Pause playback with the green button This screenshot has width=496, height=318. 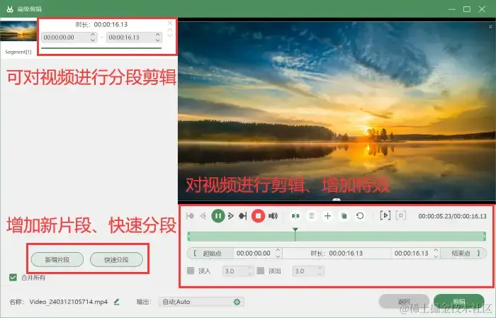point(218,216)
